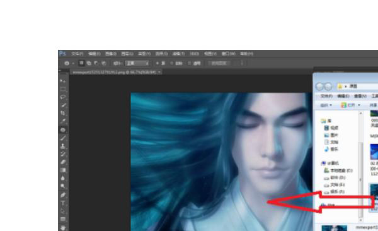Open the 视图(V) View menu
This screenshot has height=231, width=378.
(210, 54)
